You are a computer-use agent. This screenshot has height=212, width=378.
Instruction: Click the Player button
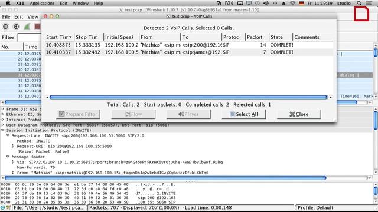coord(188,114)
